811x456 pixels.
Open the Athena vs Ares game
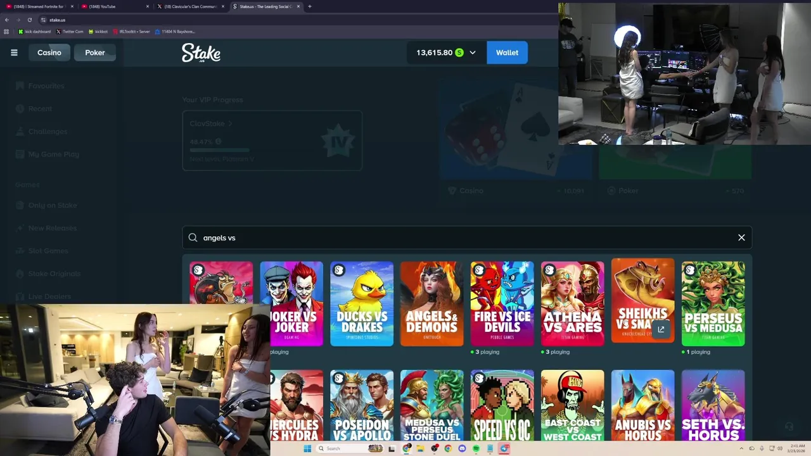coord(573,304)
